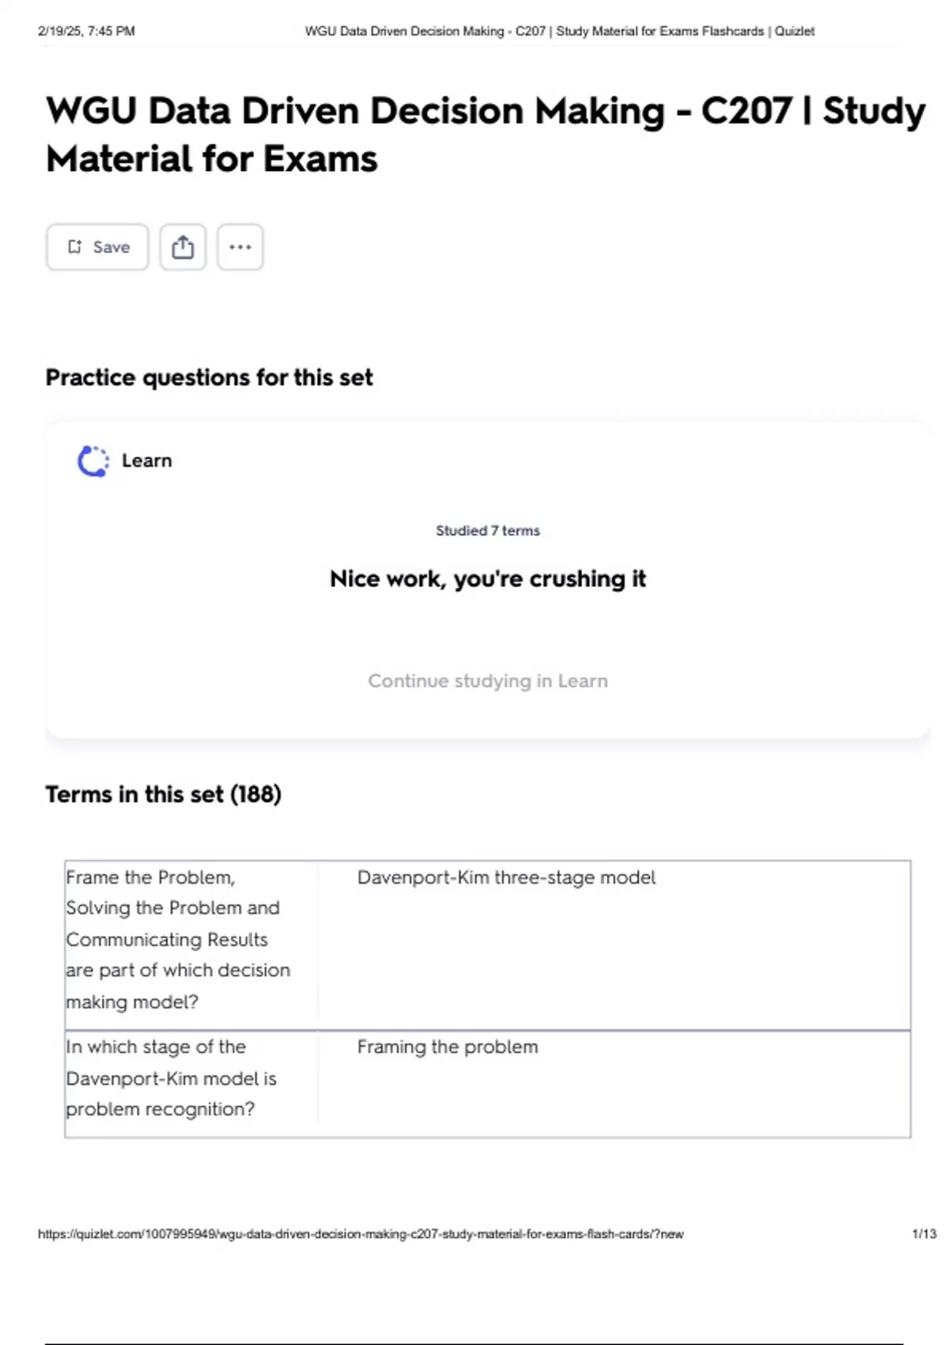Click the bookmark icon inside the Save button
Viewport: 949px width, 1345px height.
74,247
